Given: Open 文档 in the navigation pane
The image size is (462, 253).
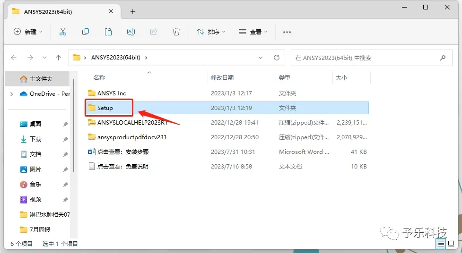Looking at the screenshot, I should pos(35,154).
